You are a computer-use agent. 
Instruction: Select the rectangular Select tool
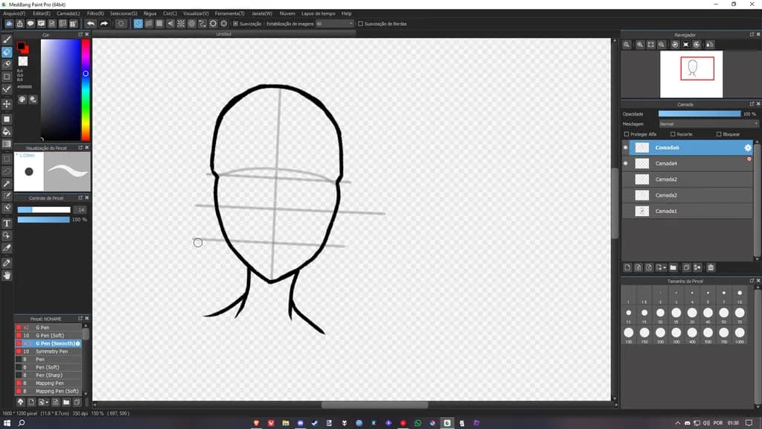tap(7, 159)
